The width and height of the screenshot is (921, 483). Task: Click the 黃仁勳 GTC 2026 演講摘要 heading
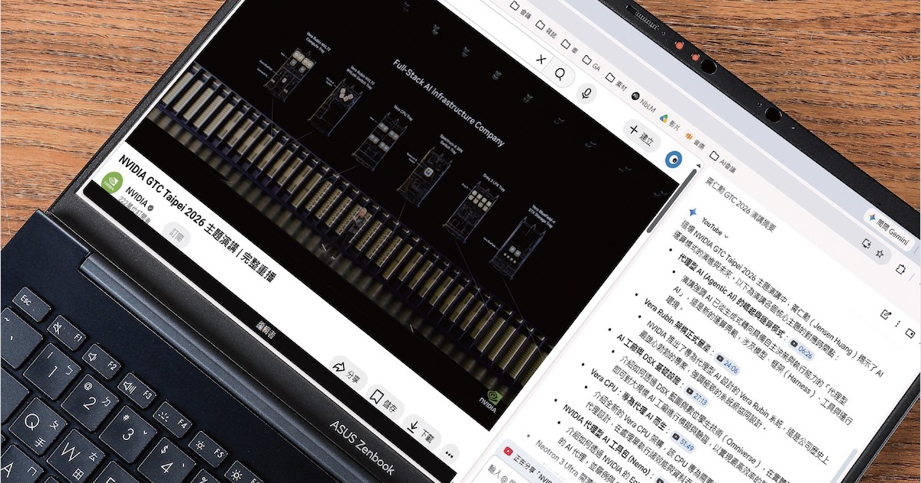pyautogui.click(x=741, y=205)
